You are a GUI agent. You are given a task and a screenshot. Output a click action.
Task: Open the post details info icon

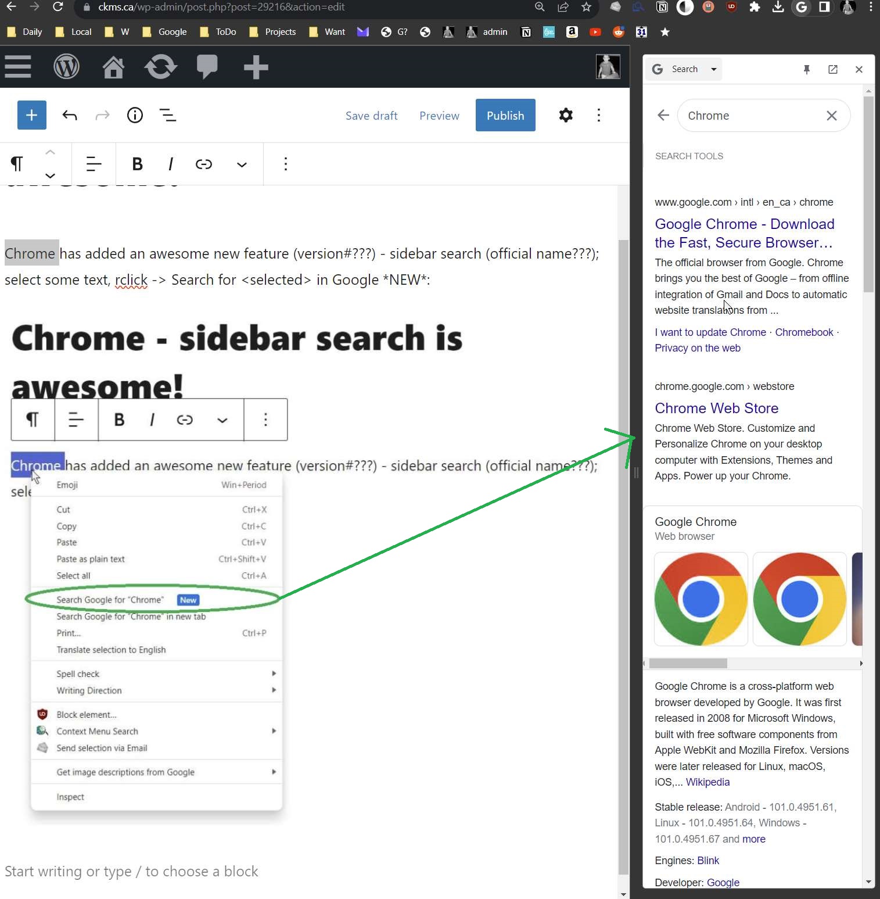tap(135, 115)
